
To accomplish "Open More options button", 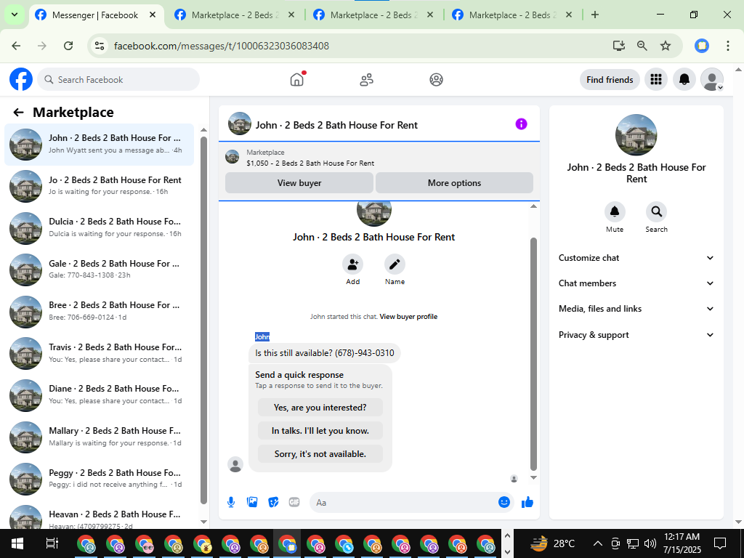I will pyautogui.click(x=454, y=182).
